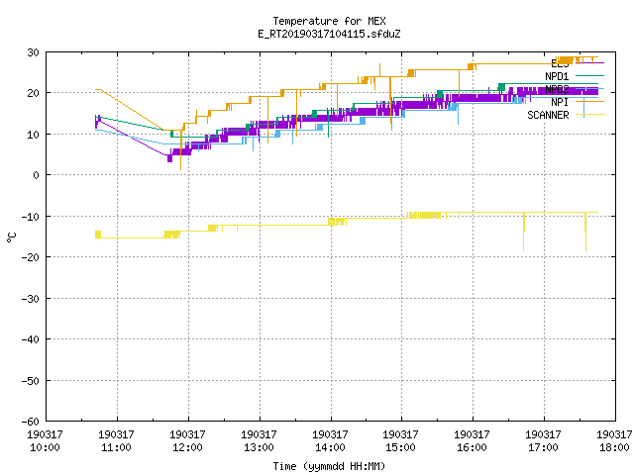Click the yellow SCANNER legend line sample

tap(589, 115)
